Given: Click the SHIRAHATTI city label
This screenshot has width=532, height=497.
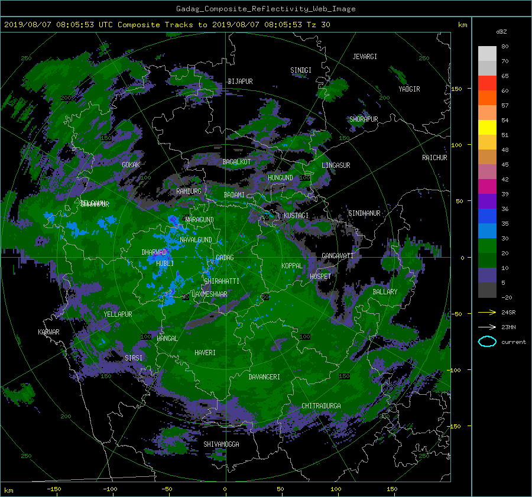Looking at the screenshot, I should [x=222, y=281].
